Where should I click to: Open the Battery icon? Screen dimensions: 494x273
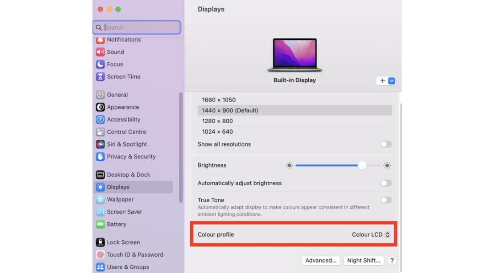[100, 224]
